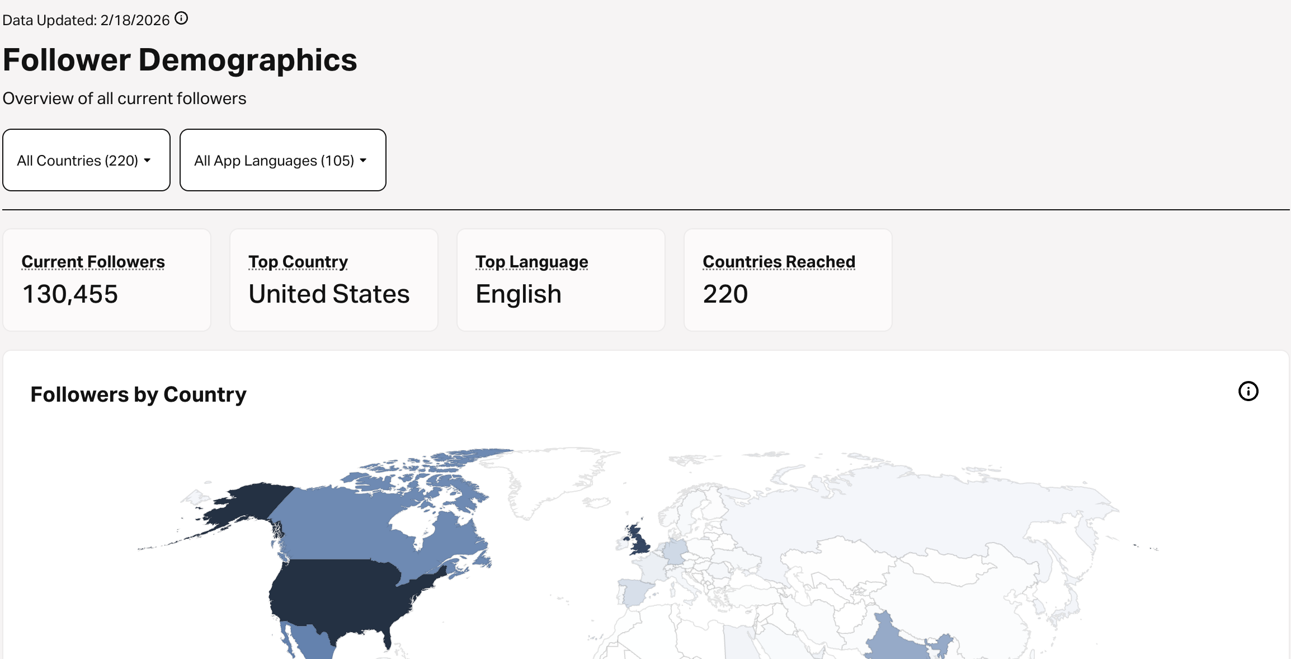Click the All Countries dropdown arrow

pos(147,161)
